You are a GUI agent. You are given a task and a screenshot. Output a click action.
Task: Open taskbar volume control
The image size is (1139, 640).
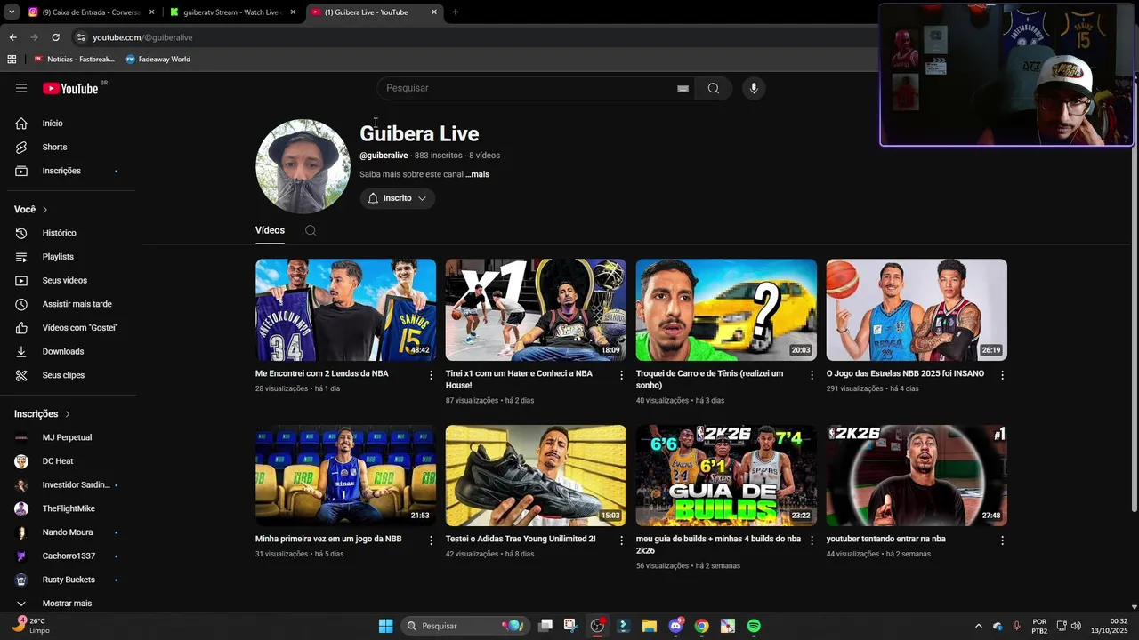pos(1076,626)
